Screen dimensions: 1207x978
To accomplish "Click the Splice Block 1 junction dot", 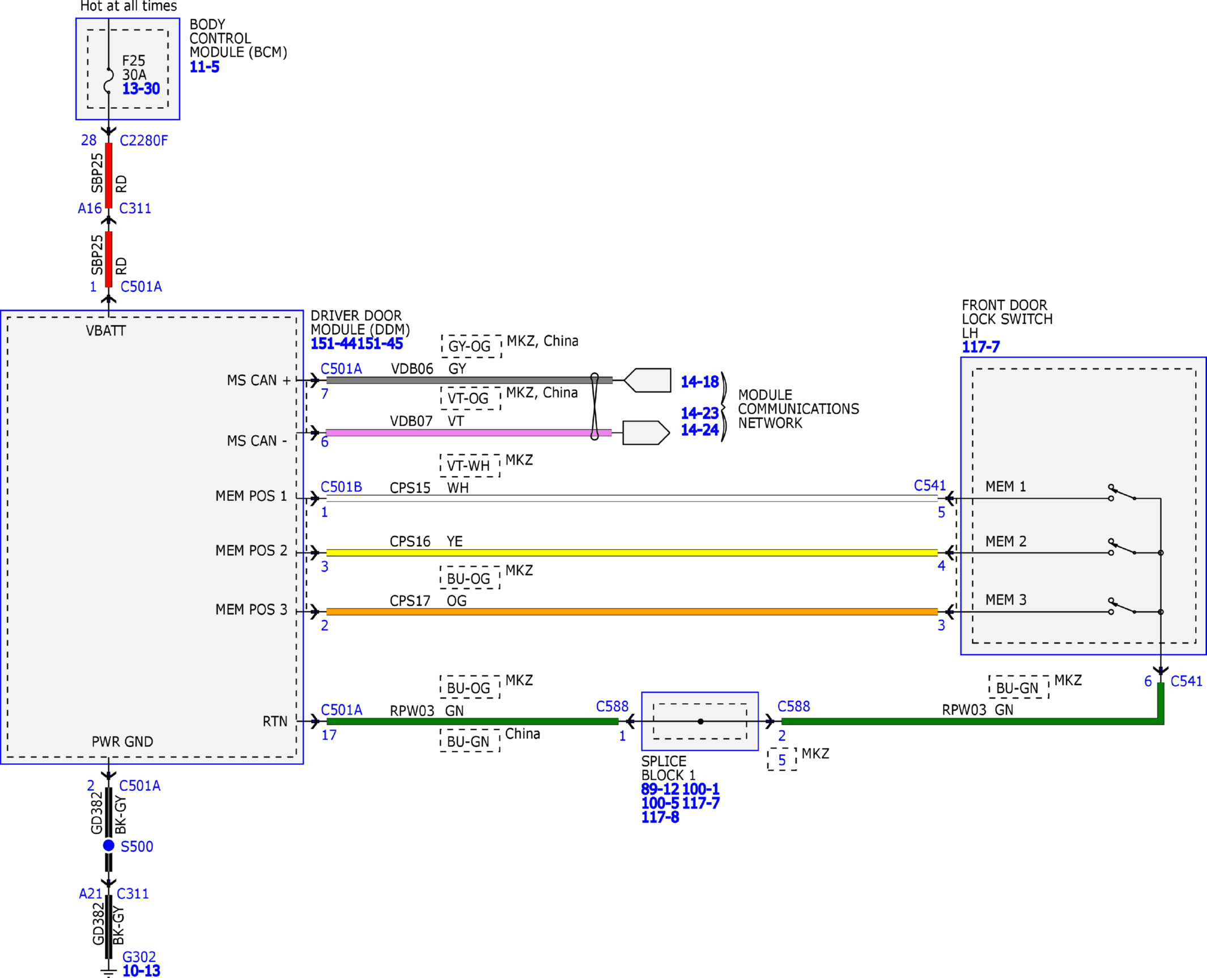I will (x=700, y=721).
